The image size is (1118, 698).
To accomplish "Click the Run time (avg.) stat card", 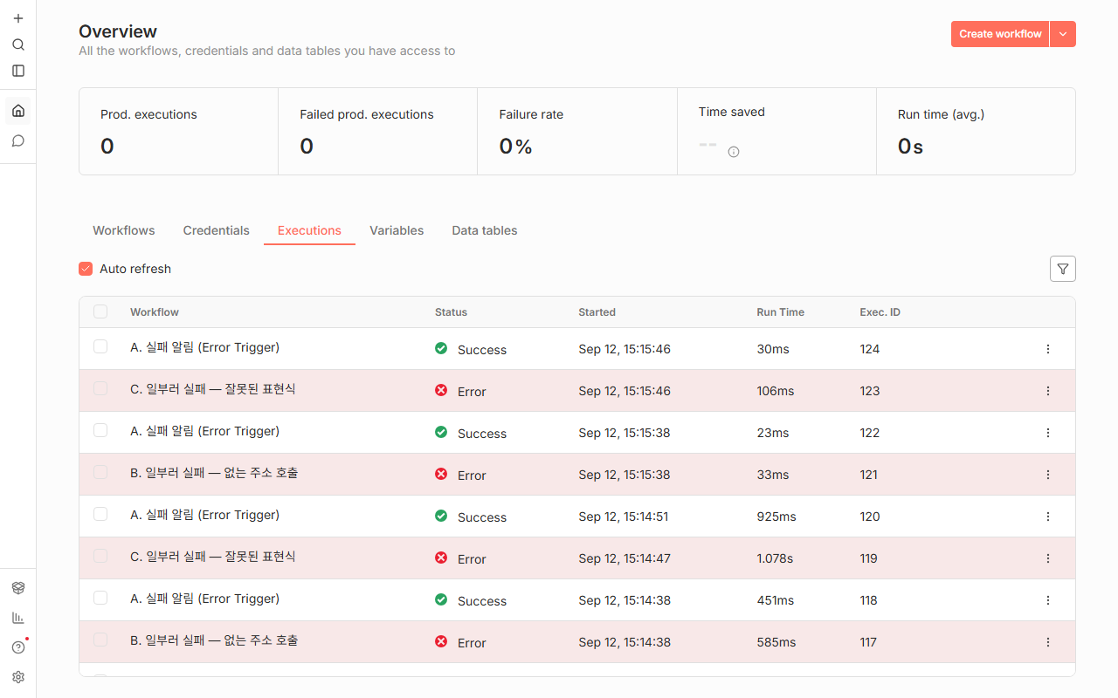I will click(x=976, y=131).
